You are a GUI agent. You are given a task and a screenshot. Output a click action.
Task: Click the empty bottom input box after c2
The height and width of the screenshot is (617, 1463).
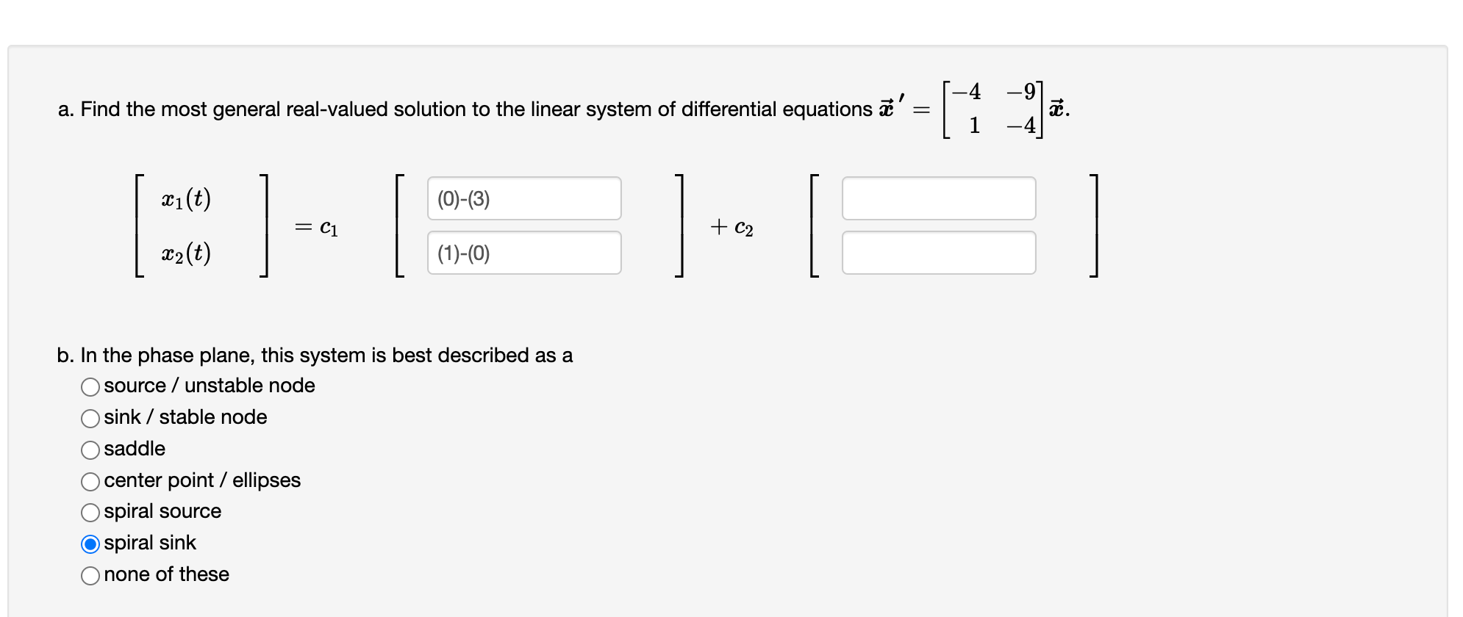[939, 253]
